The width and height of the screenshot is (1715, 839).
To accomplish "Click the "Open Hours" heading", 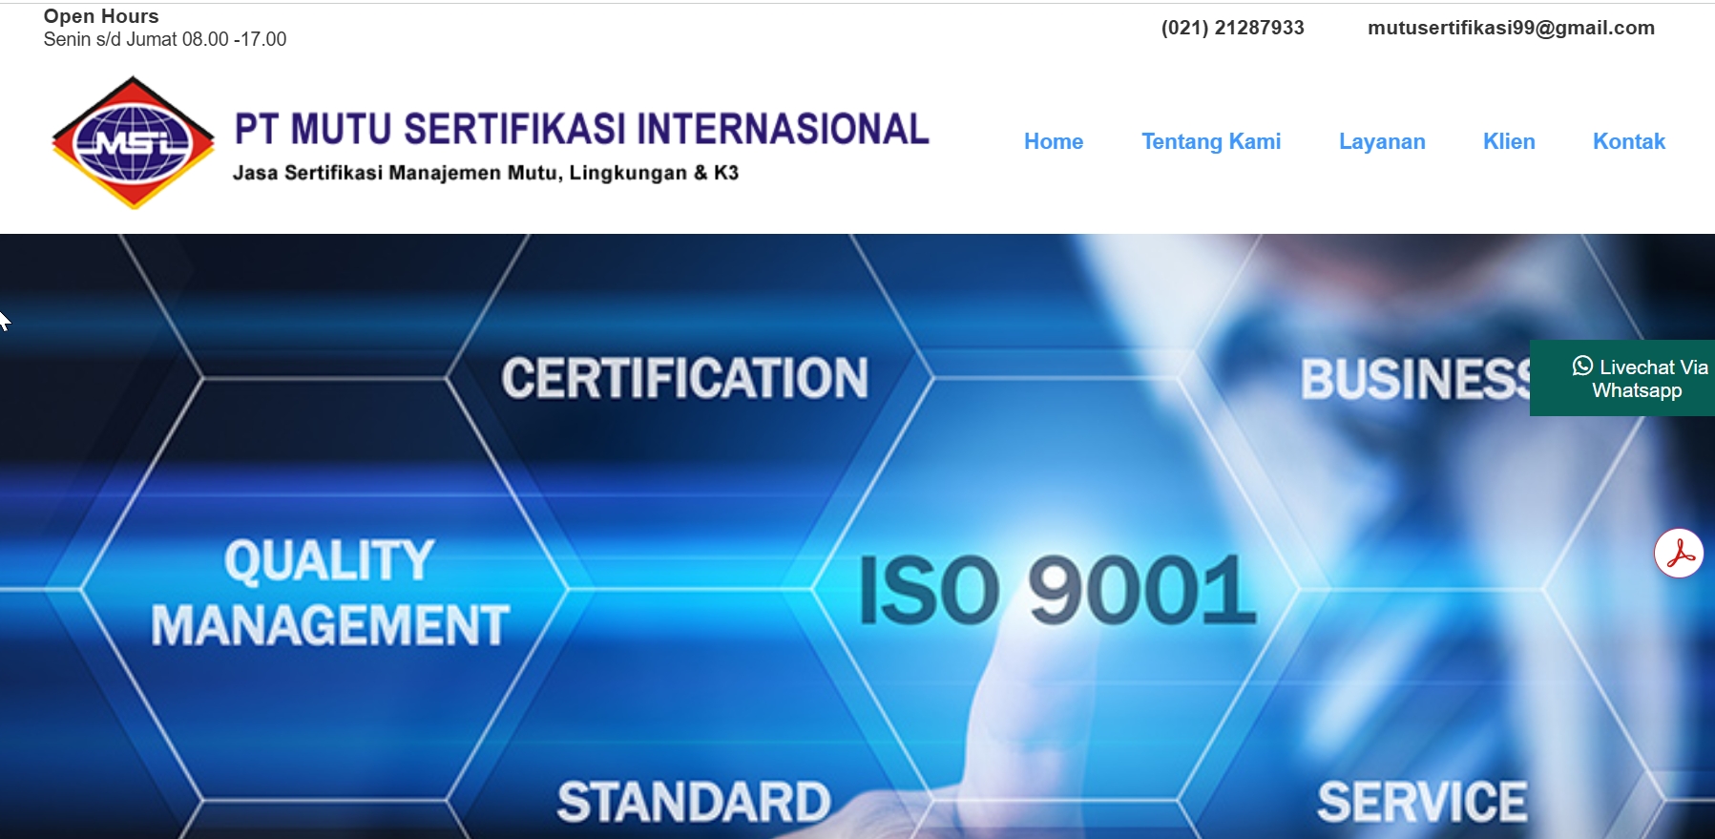I will [x=101, y=16].
